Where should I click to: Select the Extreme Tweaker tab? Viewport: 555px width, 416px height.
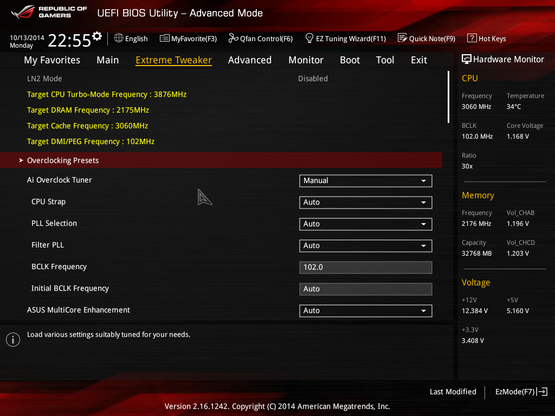pos(174,60)
